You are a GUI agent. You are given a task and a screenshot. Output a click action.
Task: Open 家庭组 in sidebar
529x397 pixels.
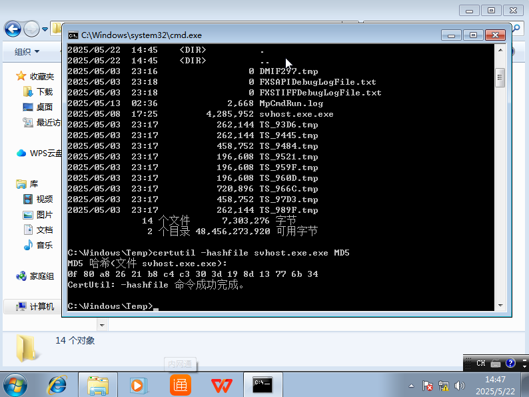click(x=42, y=276)
